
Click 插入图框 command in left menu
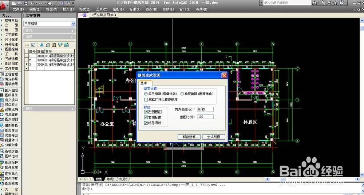click(x=11, y=90)
